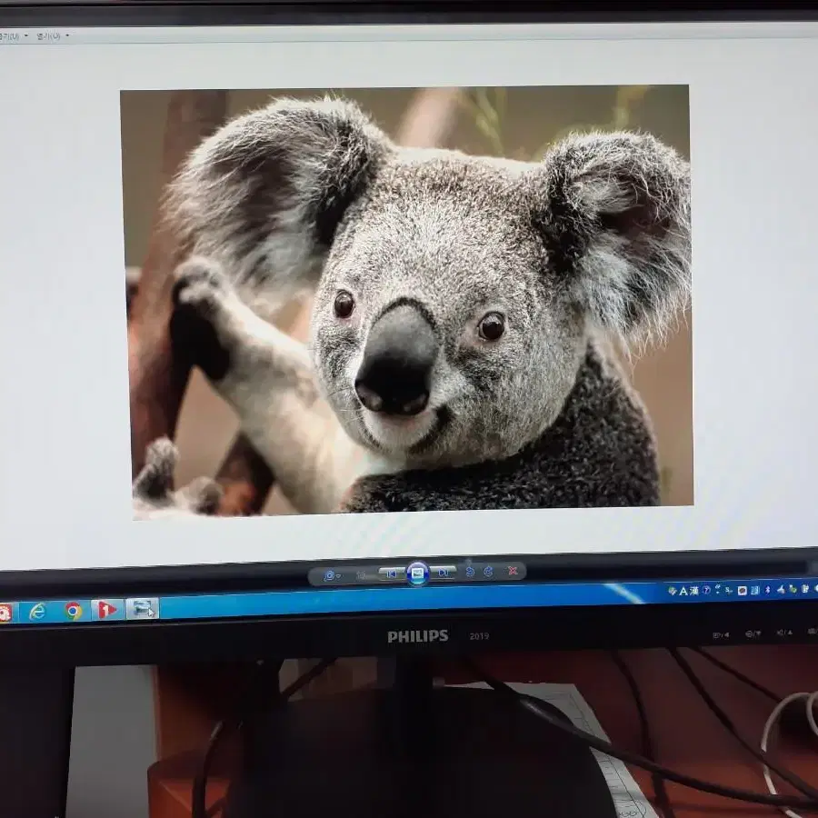This screenshot has height=818, width=818.
Task: Rotate the photo clockwise
Action: pos(488,572)
